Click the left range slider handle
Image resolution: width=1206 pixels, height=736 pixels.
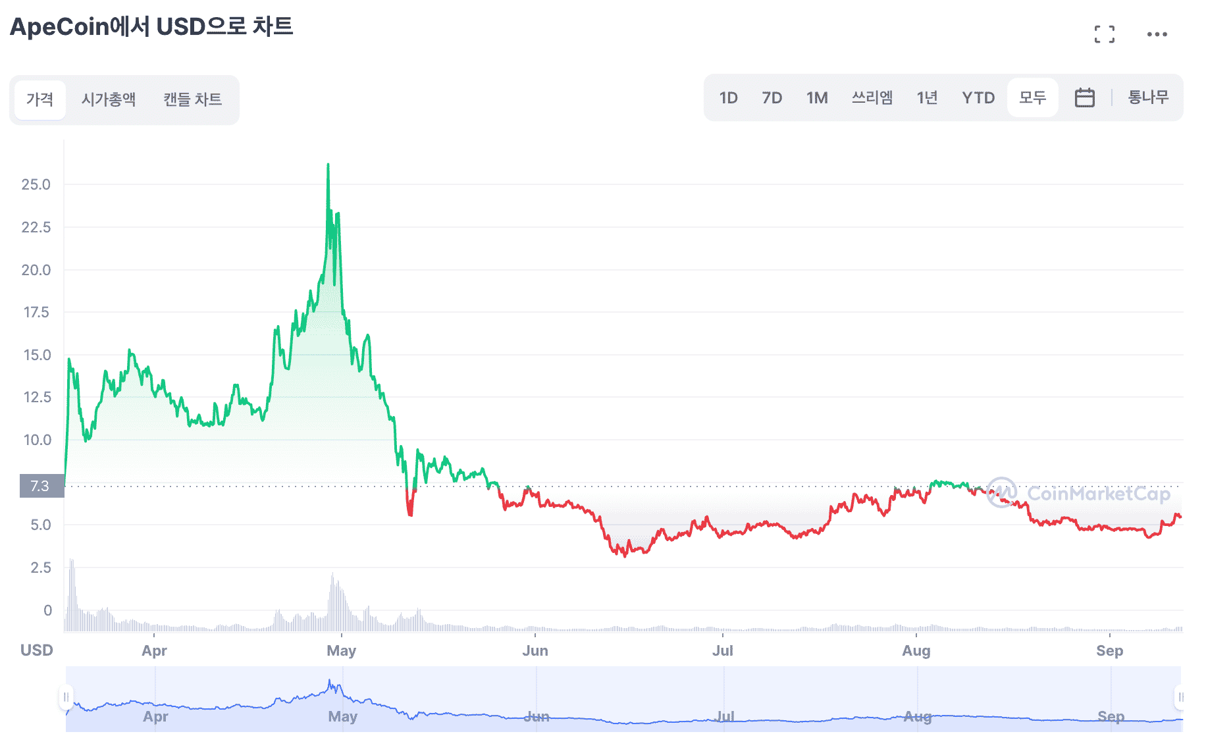pos(66,697)
